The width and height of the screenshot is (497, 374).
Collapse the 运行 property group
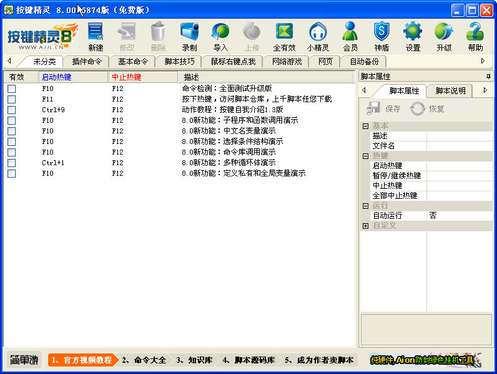tap(365, 206)
